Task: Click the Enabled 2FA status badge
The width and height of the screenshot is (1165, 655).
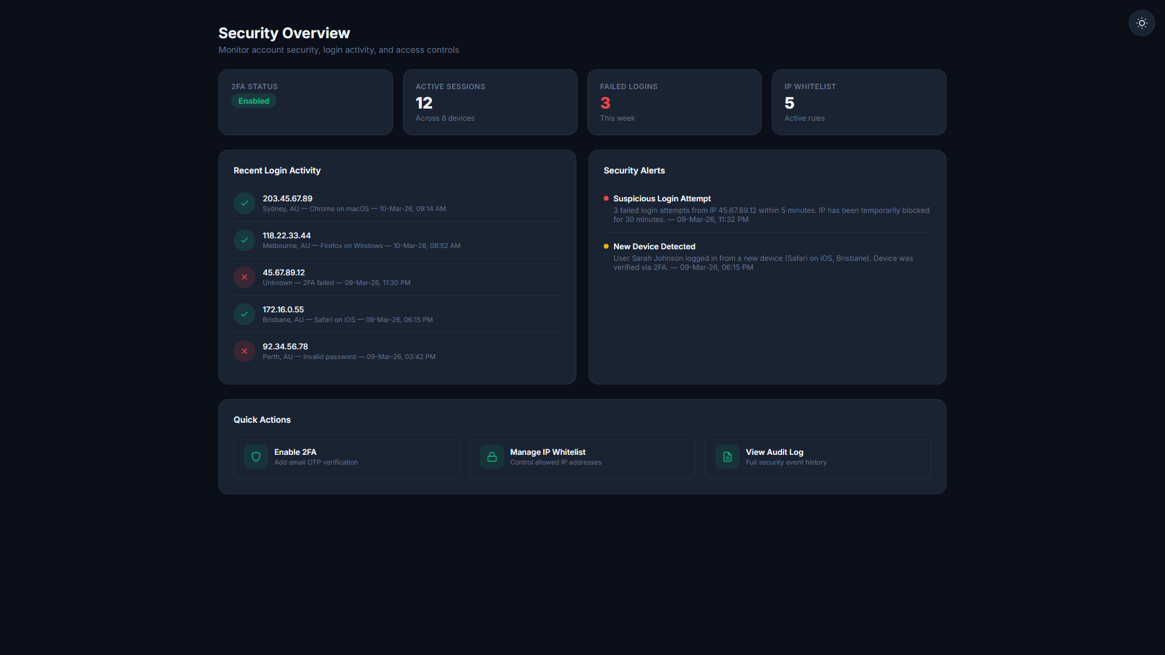Action: coord(254,101)
